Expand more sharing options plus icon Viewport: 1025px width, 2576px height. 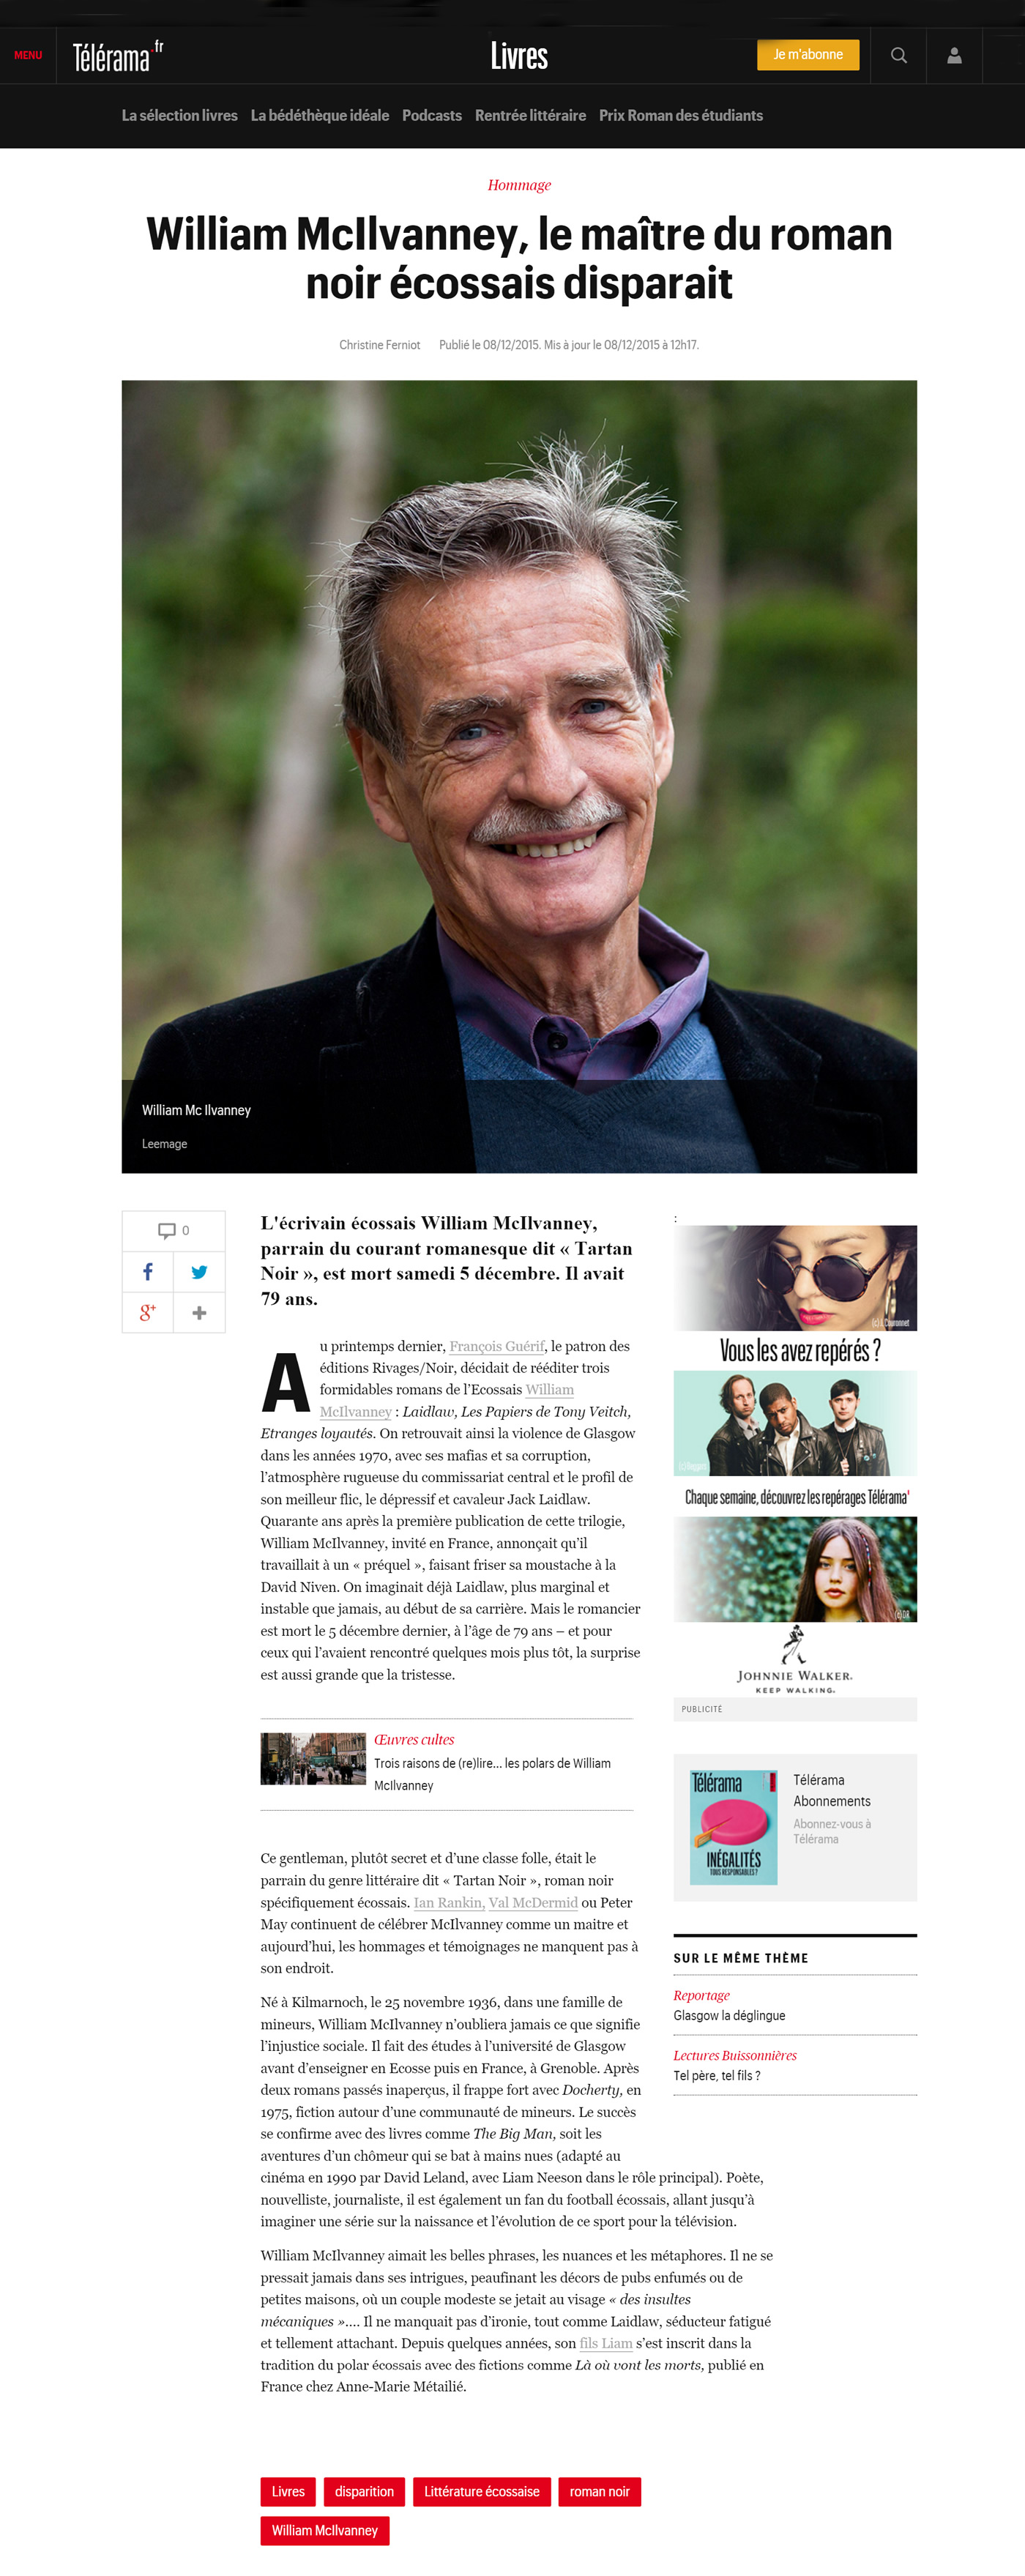click(199, 1312)
